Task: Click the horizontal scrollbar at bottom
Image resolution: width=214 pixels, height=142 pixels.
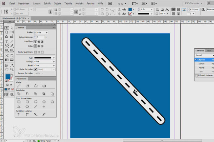Action: click(x=162, y=141)
